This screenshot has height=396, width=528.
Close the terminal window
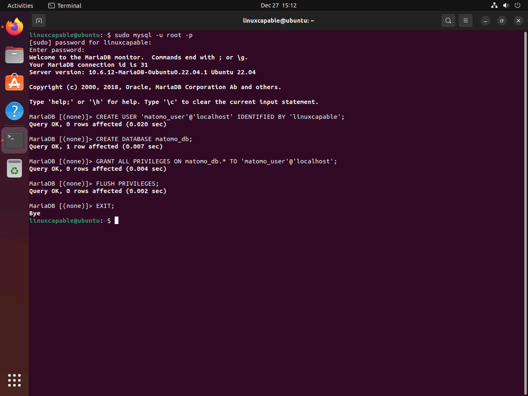click(519, 21)
